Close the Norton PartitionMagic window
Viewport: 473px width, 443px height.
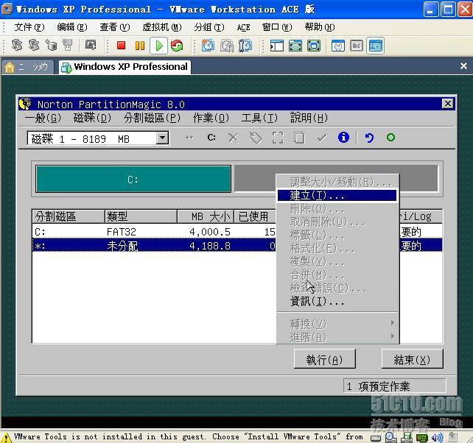(x=448, y=104)
